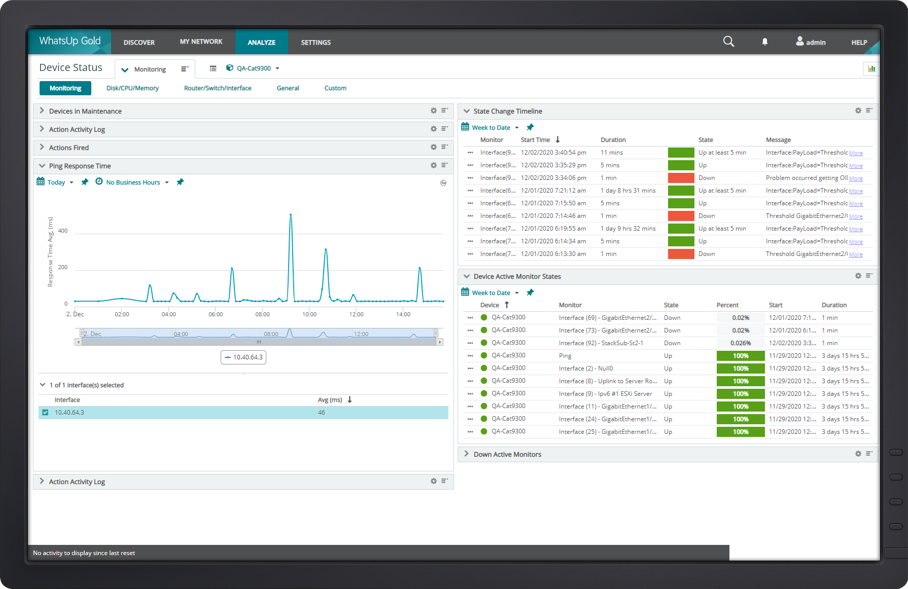Screen dimensions: 908x589
Task: Sort by the Start Time column header
Action: (x=535, y=140)
